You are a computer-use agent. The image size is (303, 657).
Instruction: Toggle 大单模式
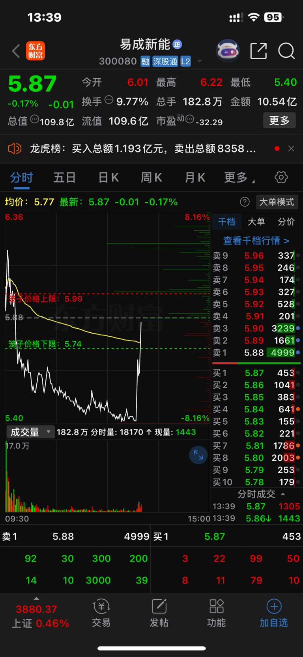pyautogui.click(x=277, y=202)
